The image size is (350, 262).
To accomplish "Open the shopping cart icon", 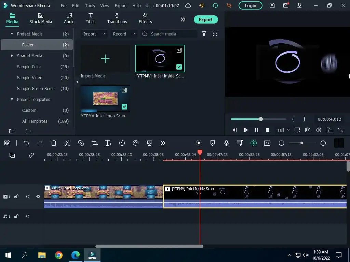I will click(229, 5).
